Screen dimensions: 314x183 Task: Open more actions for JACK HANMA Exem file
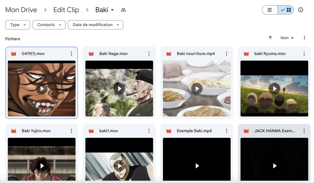point(304,131)
